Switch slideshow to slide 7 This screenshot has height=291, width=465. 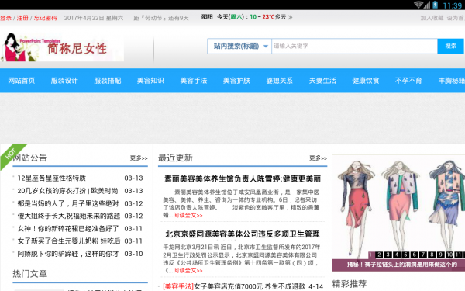[x=423, y=255]
